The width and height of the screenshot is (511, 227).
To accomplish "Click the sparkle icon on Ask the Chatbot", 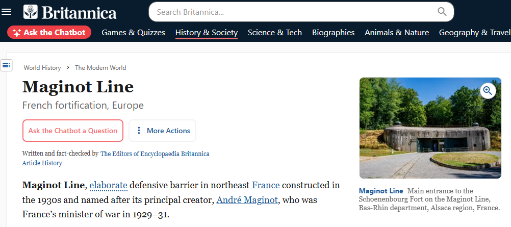I will (16, 33).
